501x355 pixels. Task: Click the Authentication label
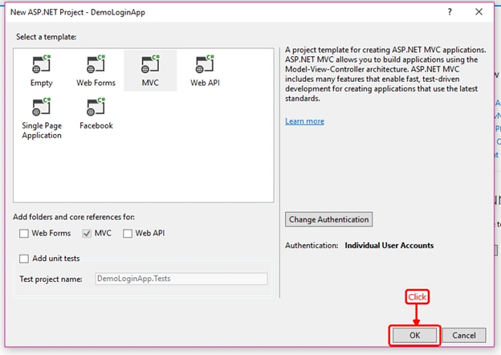[x=312, y=246]
